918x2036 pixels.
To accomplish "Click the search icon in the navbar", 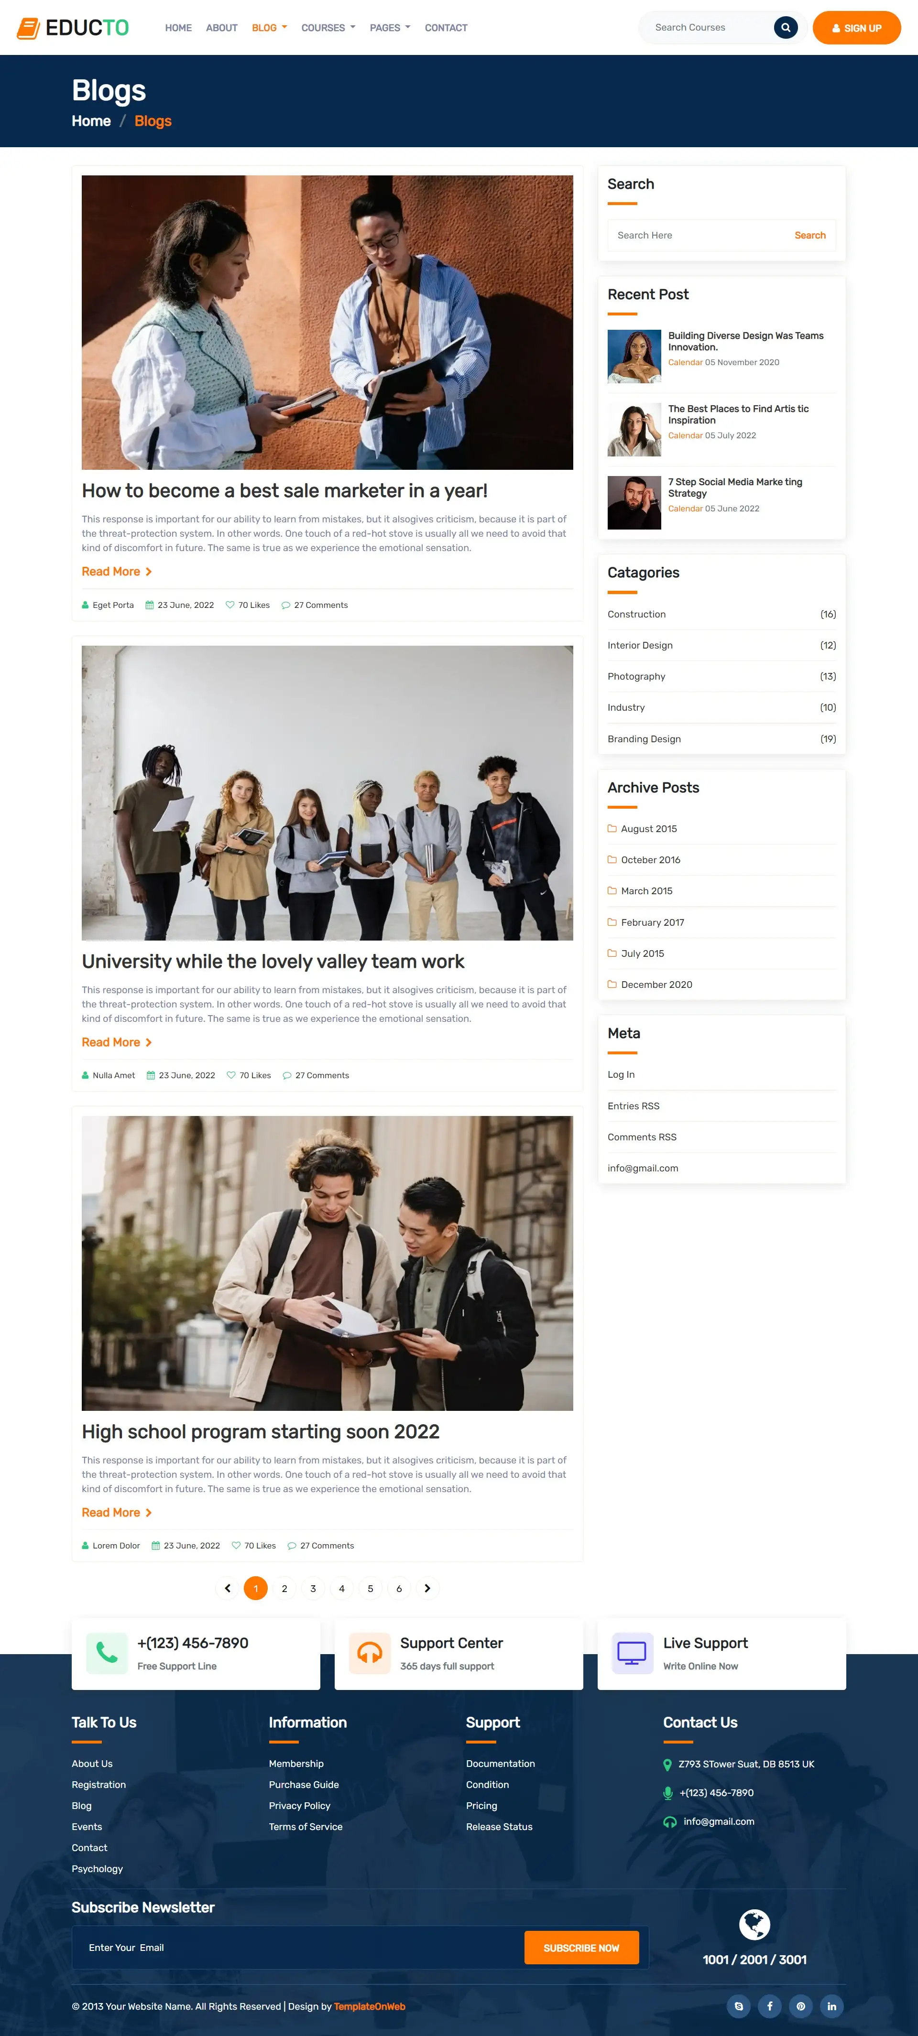I will point(785,27).
